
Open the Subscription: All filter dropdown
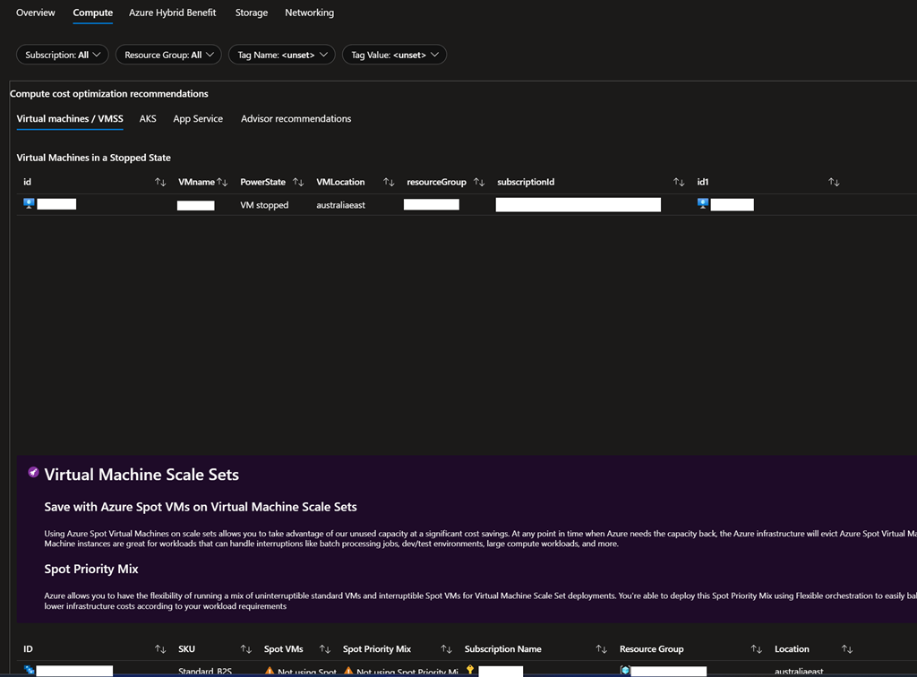click(63, 55)
